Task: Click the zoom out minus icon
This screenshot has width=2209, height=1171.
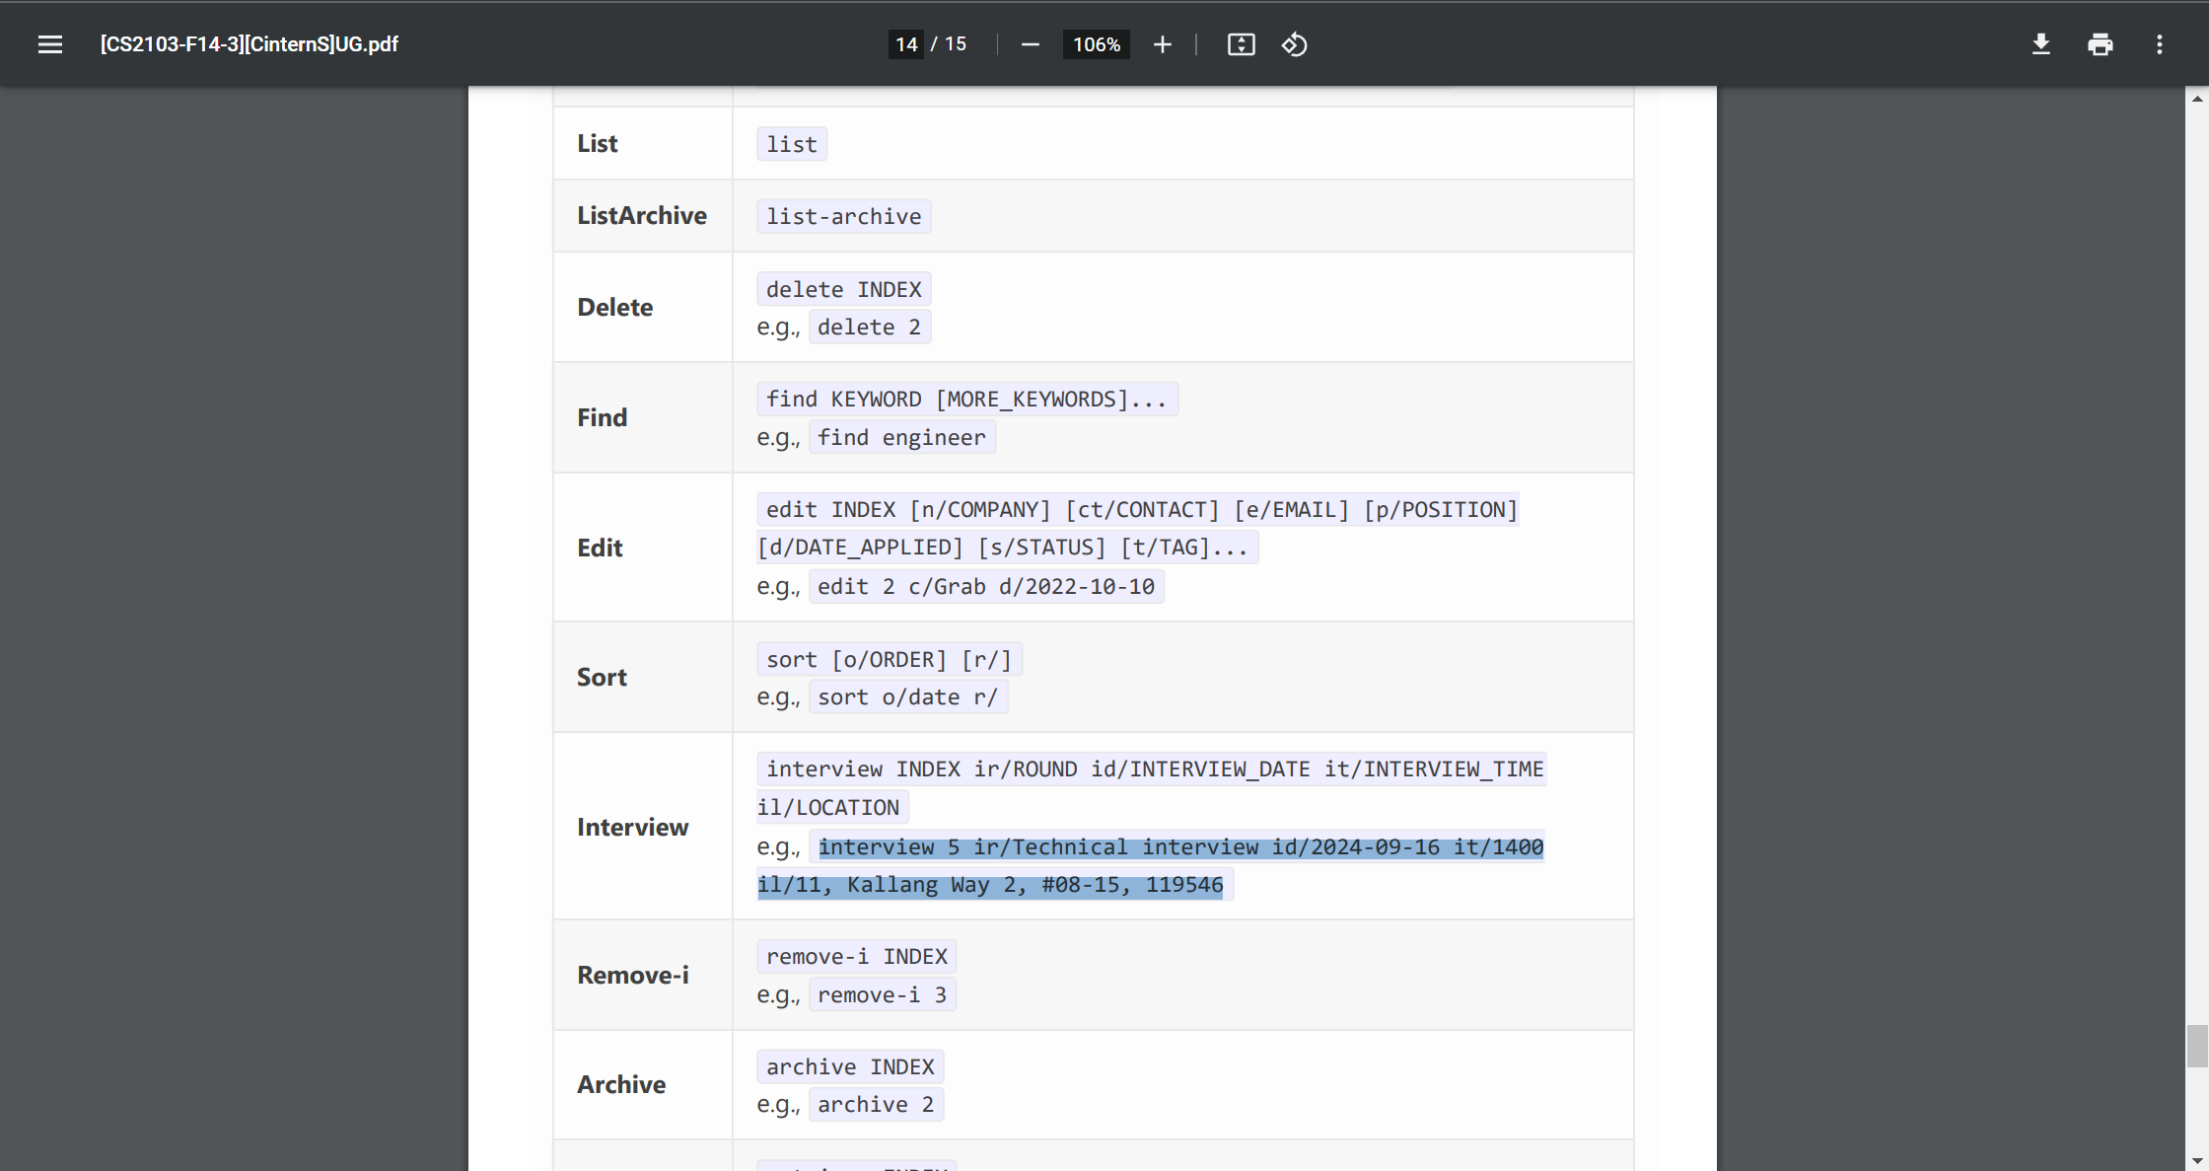Action: 1030,44
